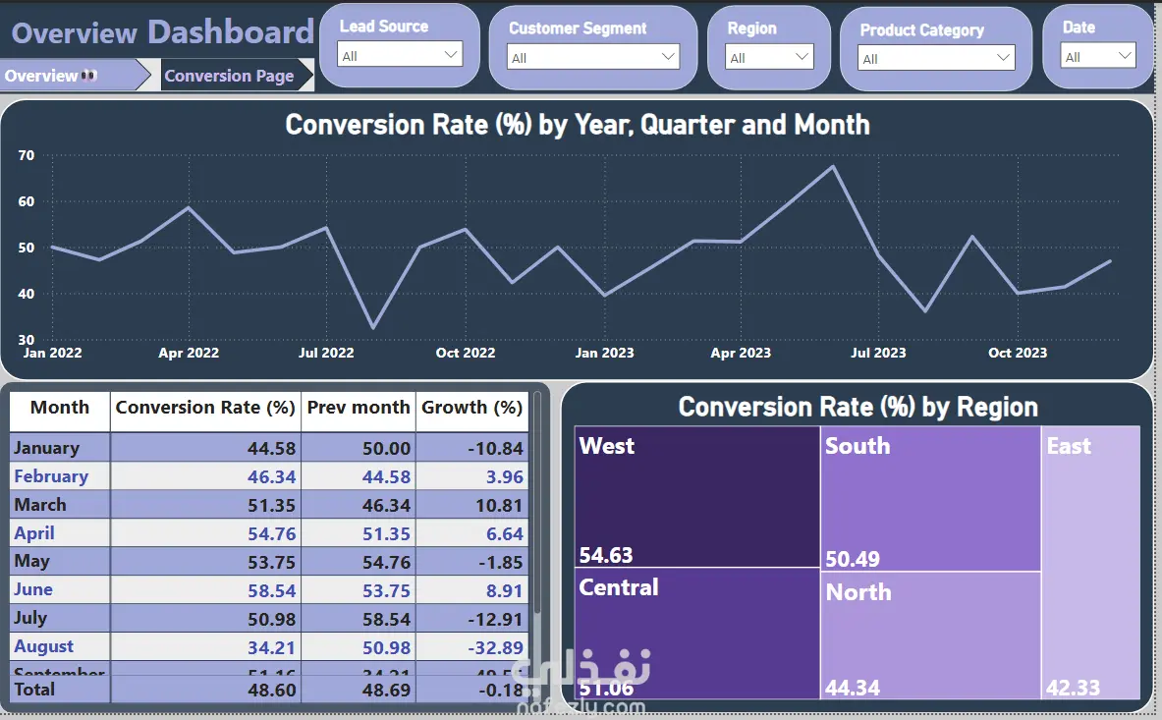Click the Overview Dashboard heading

163,32
